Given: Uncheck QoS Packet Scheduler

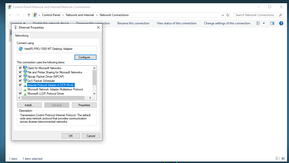Looking at the screenshot, I should point(20,81).
